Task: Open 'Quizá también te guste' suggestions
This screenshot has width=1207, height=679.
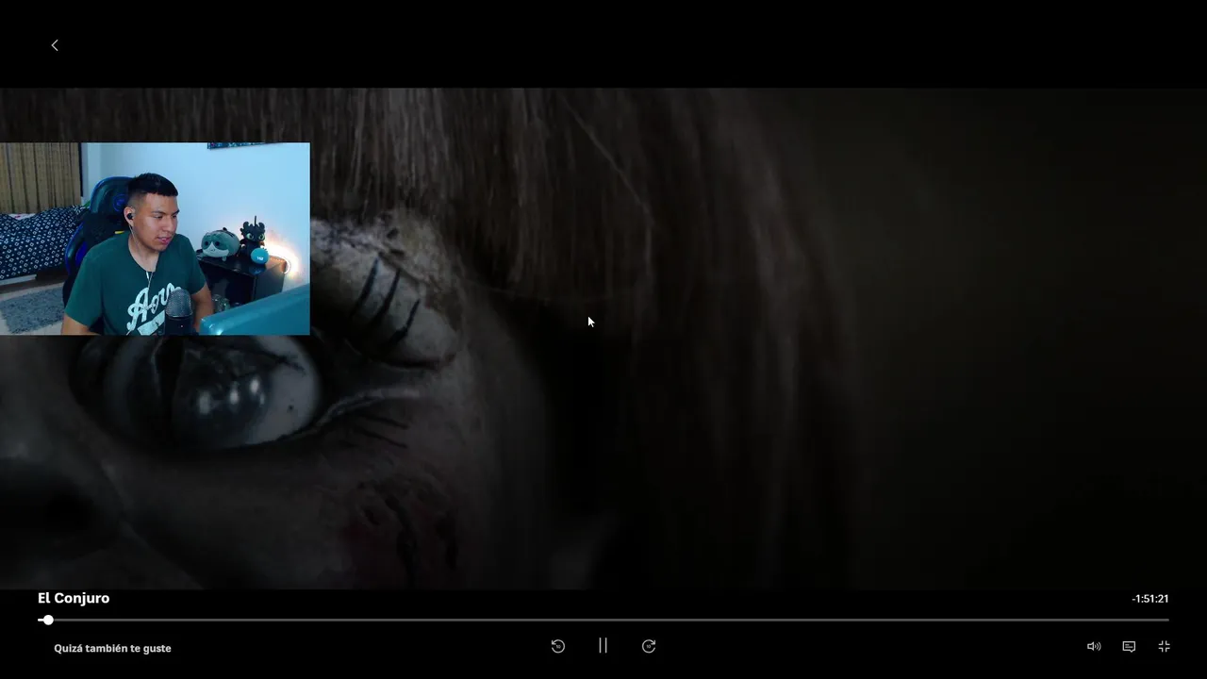Action: tap(112, 648)
